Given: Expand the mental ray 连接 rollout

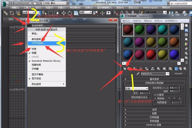Looking at the screenshot, I should click(x=154, y=125).
